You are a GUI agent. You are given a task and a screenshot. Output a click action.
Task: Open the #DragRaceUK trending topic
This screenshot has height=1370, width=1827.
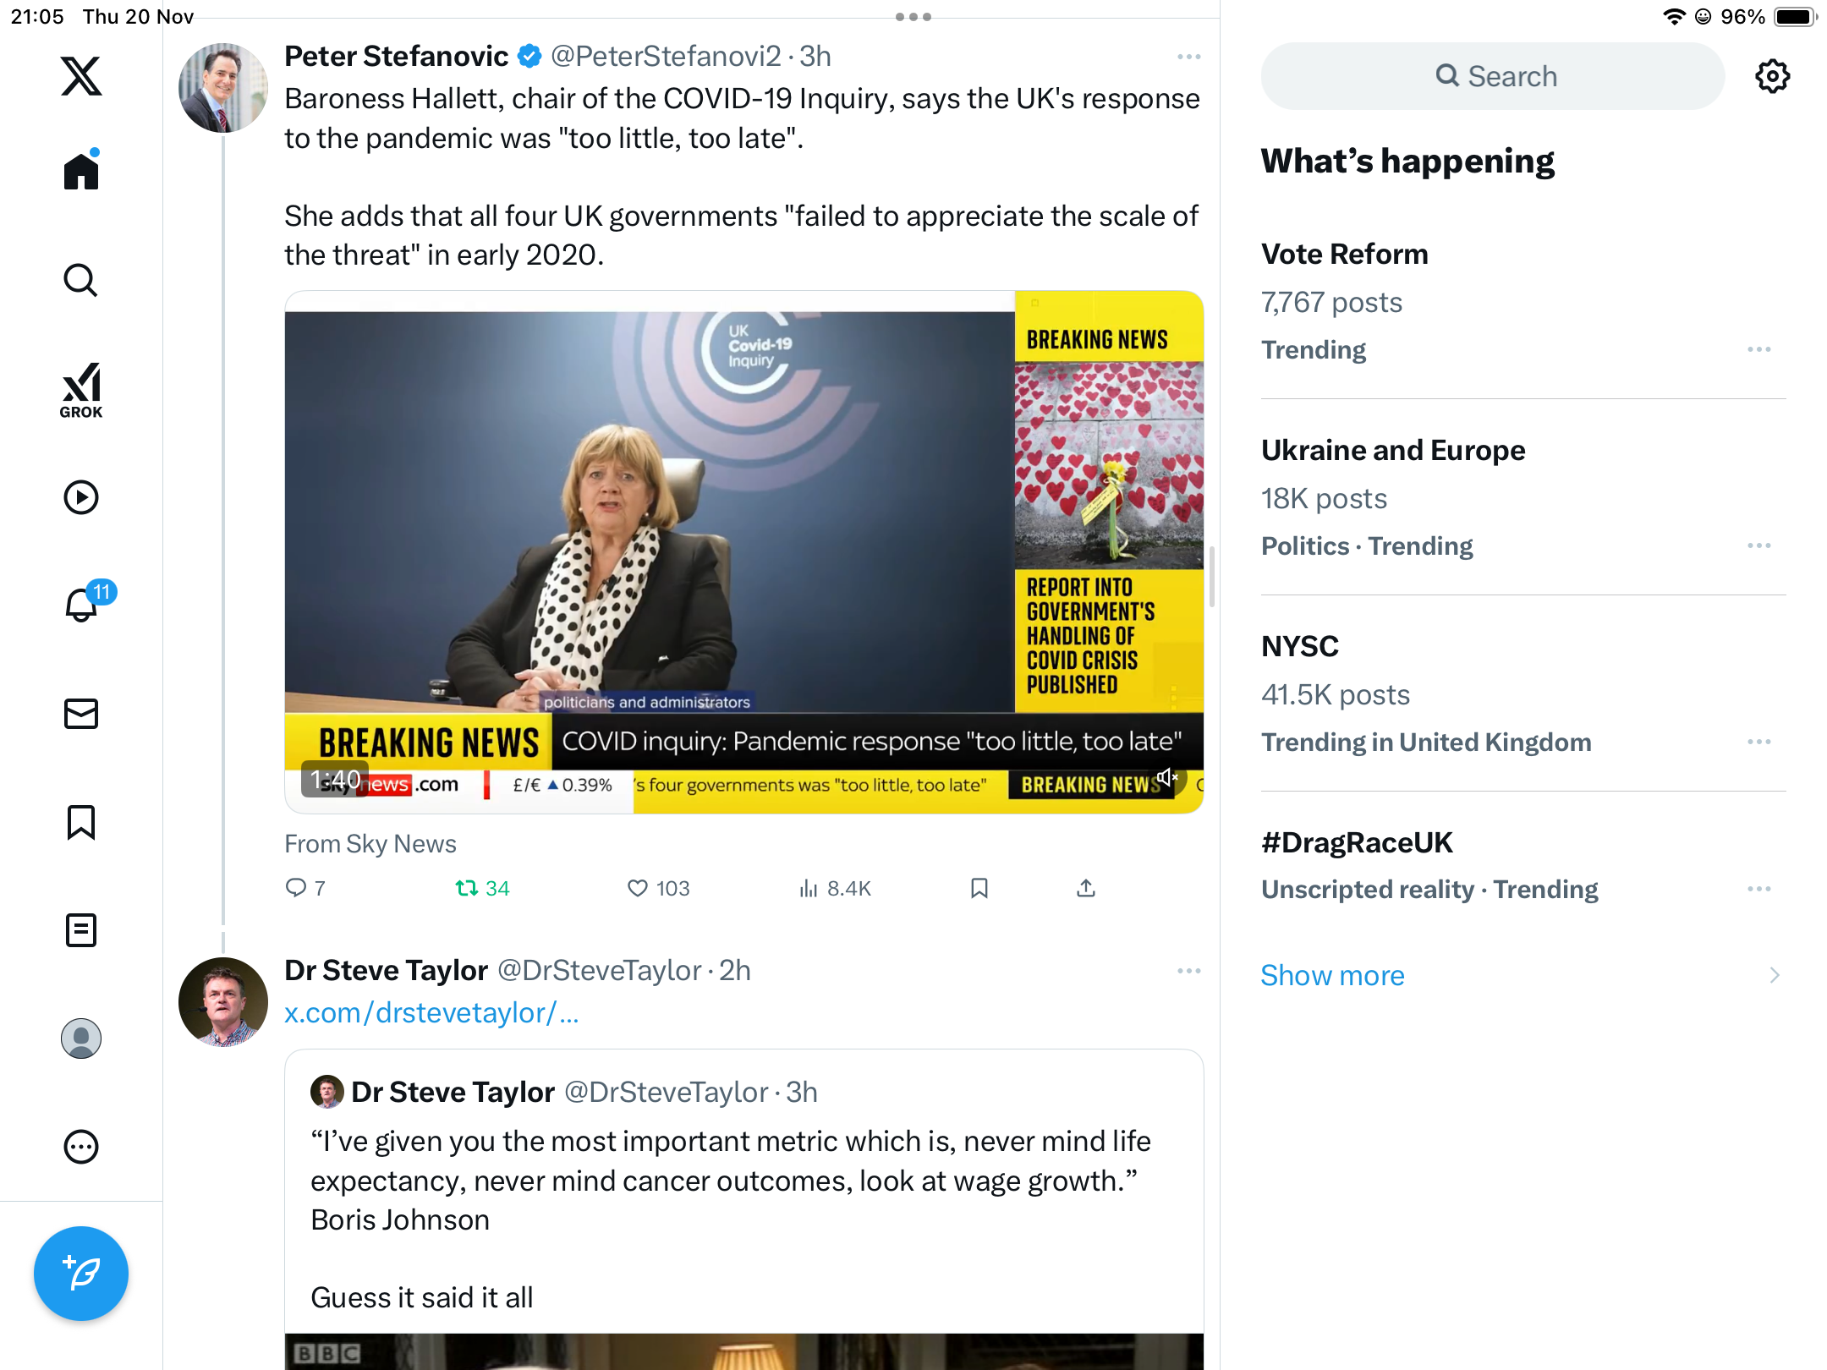click(1357, 843)
